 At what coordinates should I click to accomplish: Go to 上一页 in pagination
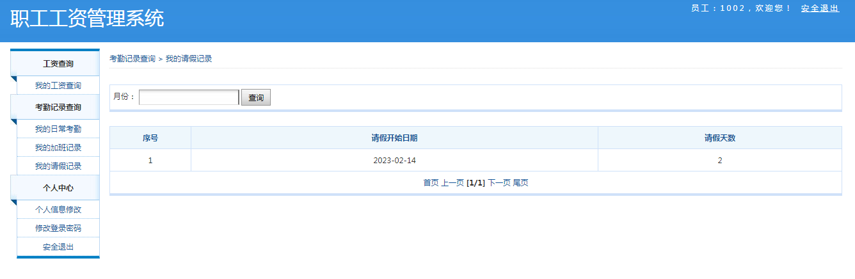(452, 182)
